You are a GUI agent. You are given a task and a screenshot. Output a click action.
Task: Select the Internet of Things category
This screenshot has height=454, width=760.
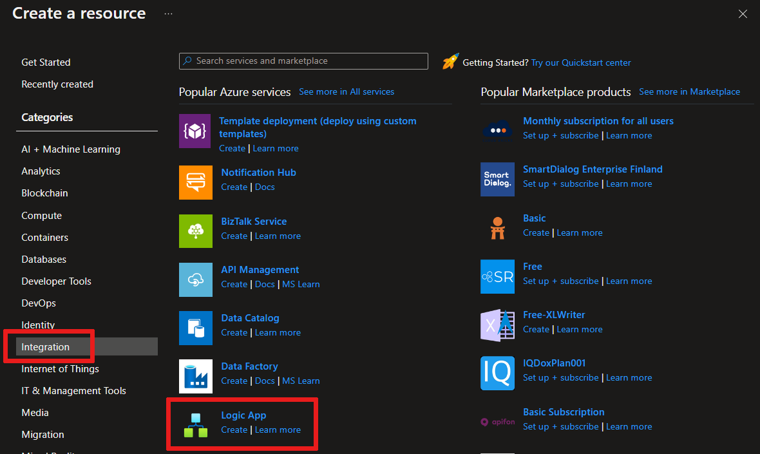(x=60, y=369)
